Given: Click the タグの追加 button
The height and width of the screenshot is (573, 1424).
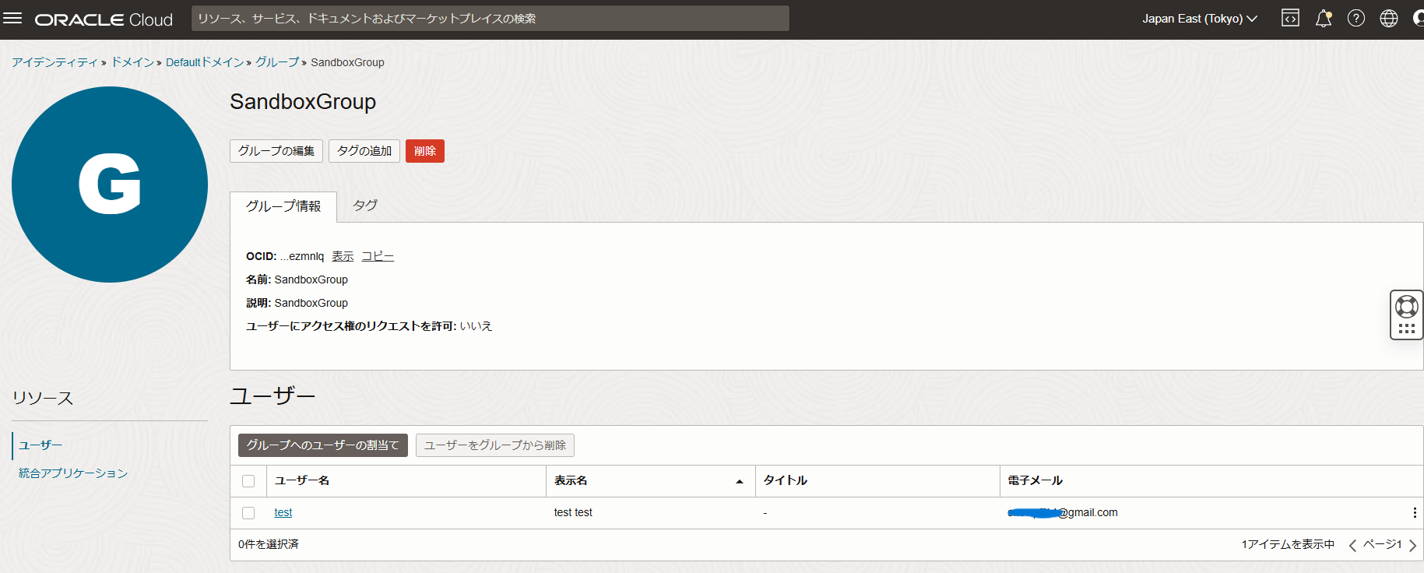Looking at the screenshot, I should (x=364, y=151).
